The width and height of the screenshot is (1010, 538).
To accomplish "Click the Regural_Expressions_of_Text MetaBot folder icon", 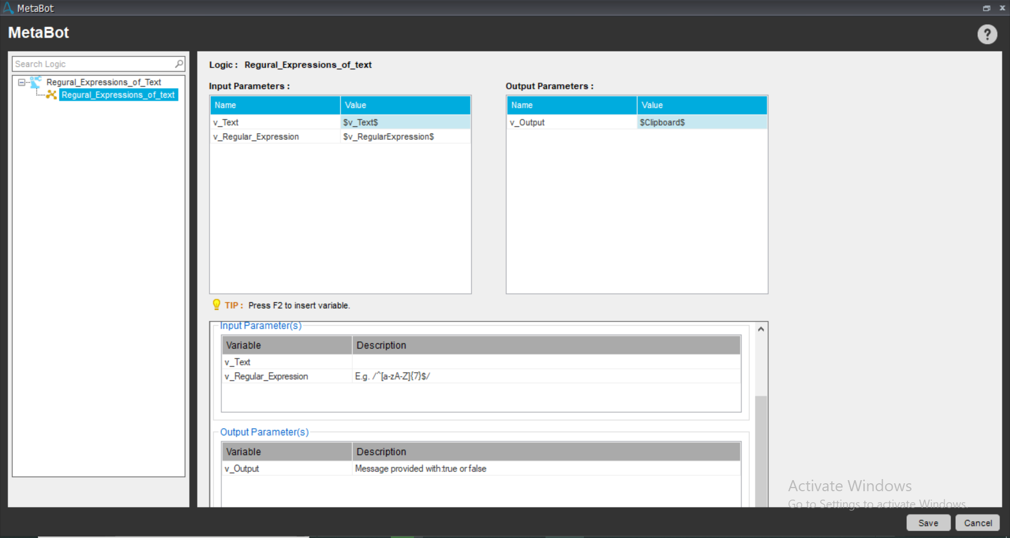I will (x=36, y=82).
